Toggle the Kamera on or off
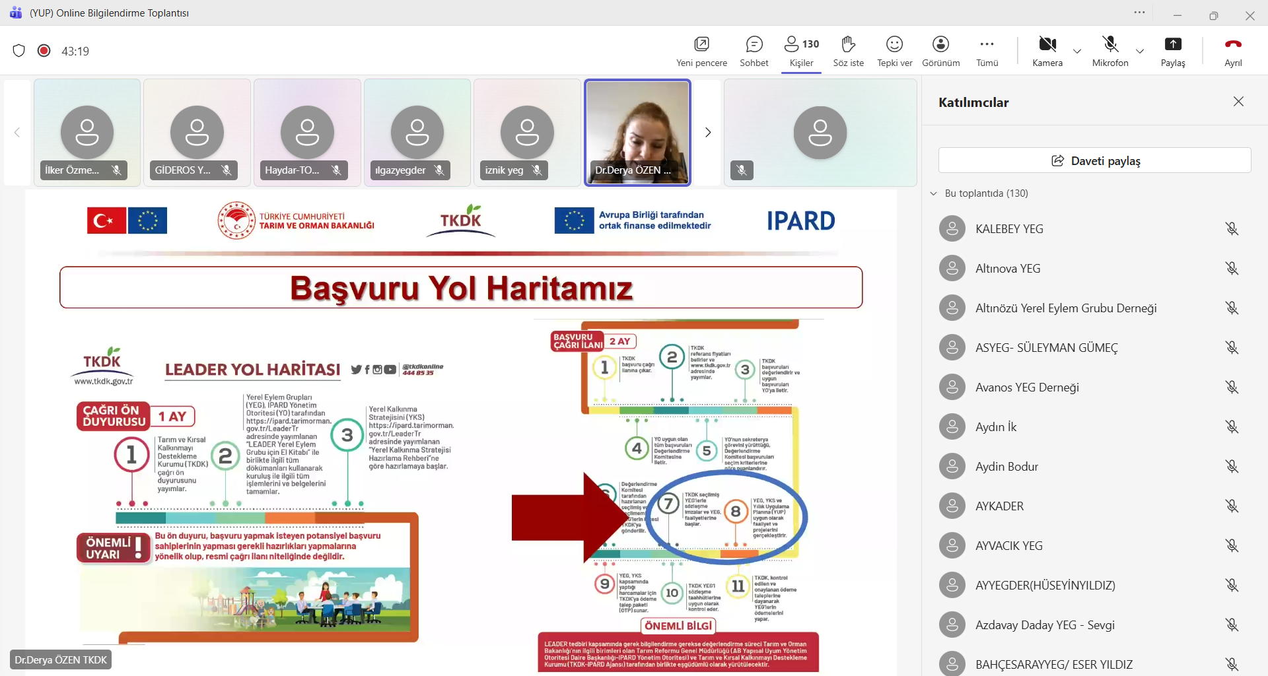Viewport: 1268px width, 676px height. coord(1047,51)
